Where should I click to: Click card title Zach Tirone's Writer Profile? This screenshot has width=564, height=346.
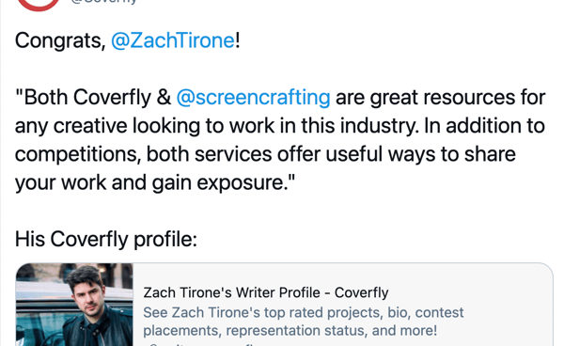pos(265,292)
